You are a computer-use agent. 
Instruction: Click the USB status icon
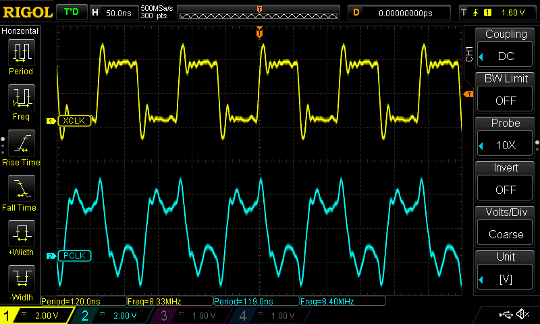pos(506,314)
